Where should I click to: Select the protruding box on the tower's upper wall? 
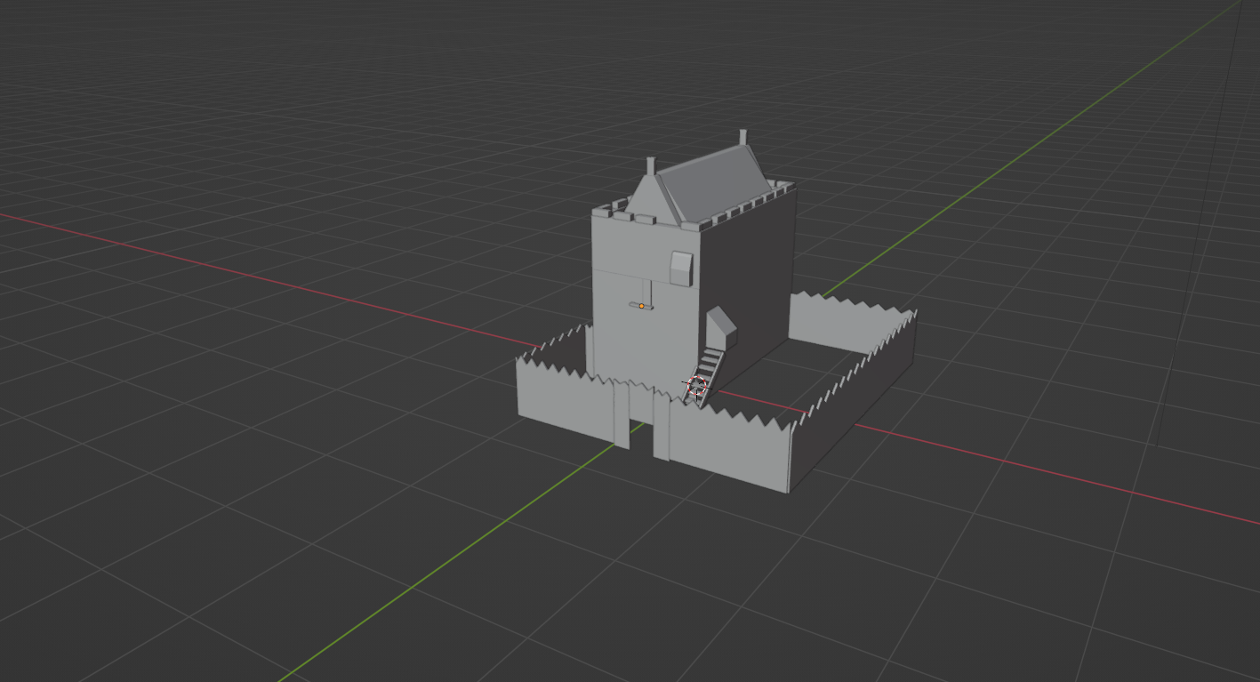pyautogui.click(x=682, y=268)
